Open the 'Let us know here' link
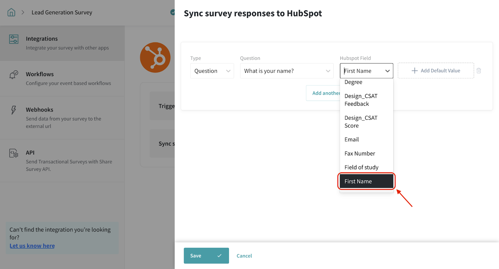 32,246
